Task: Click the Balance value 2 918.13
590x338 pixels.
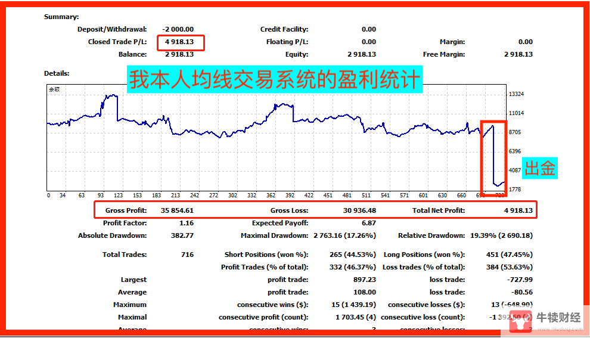Action: [x=179, y=54]
